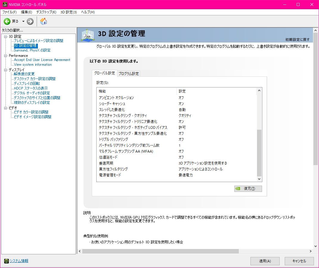Select ビデオ イメージ設定の調整
The height and width of the screenshot is (268, 319).
[32, 117]
